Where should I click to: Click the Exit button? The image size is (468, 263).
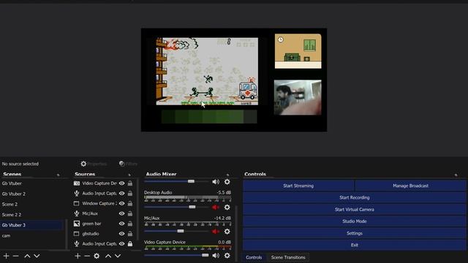coord(354,245)
